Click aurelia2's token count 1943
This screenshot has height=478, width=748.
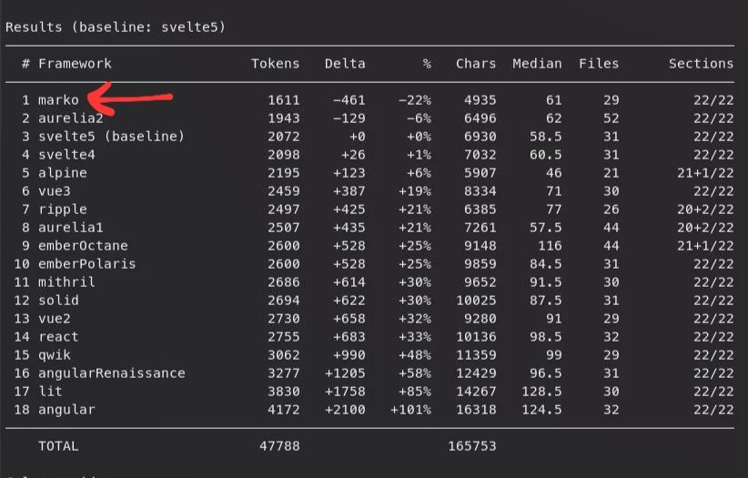283,118
